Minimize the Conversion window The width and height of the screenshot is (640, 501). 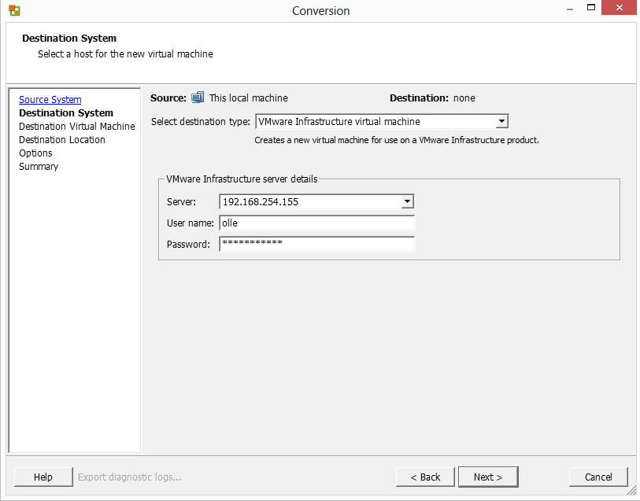point(570,8)
